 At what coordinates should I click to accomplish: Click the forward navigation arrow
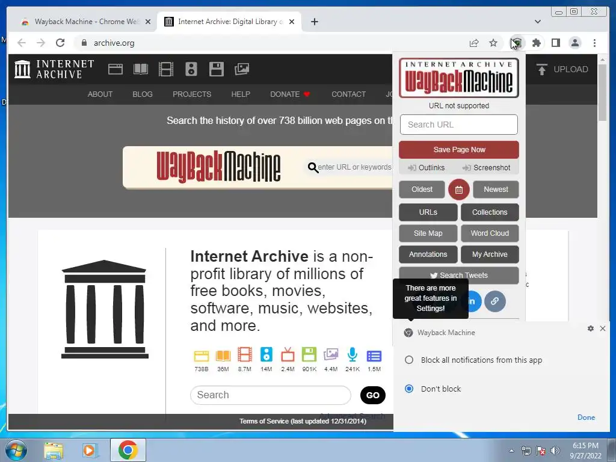[41, 43]
